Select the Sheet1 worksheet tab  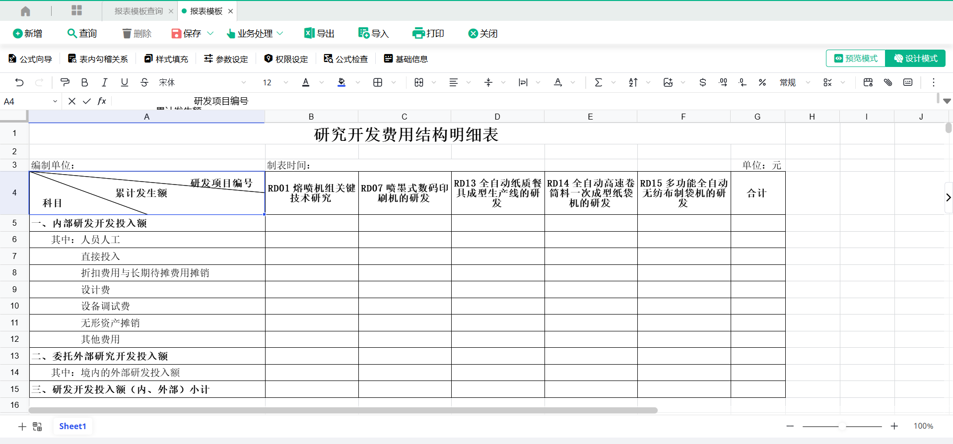click(72, 426)
